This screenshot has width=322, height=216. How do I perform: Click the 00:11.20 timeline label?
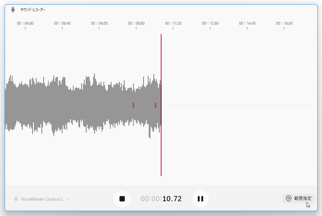[x=173, y=23]
